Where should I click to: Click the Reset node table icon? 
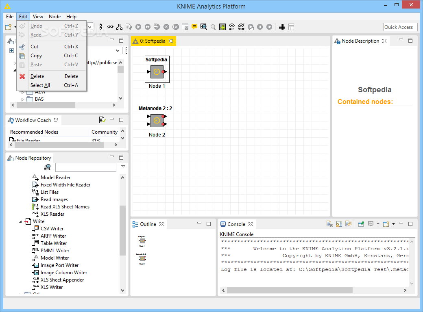click(185, 27)
